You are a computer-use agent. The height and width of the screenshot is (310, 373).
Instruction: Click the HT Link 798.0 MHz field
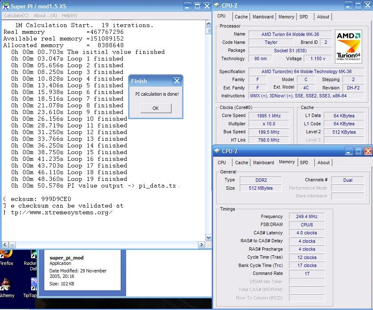(269, 140)
